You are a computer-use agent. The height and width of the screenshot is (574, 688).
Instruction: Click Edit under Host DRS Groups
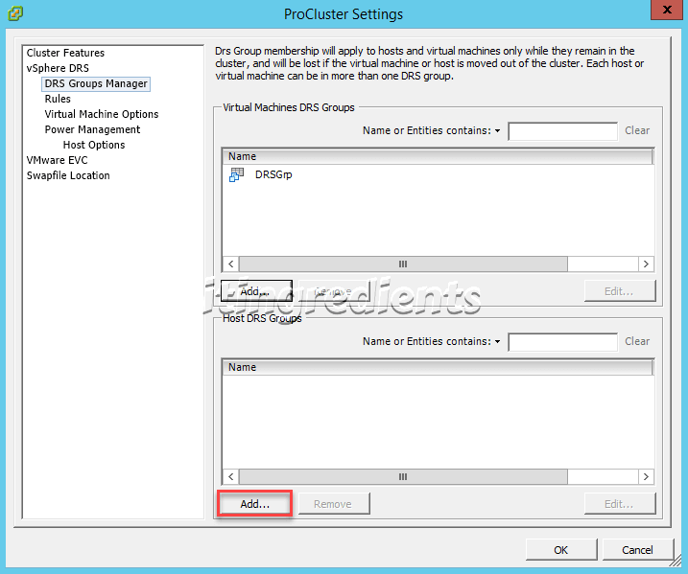[620, 504]
